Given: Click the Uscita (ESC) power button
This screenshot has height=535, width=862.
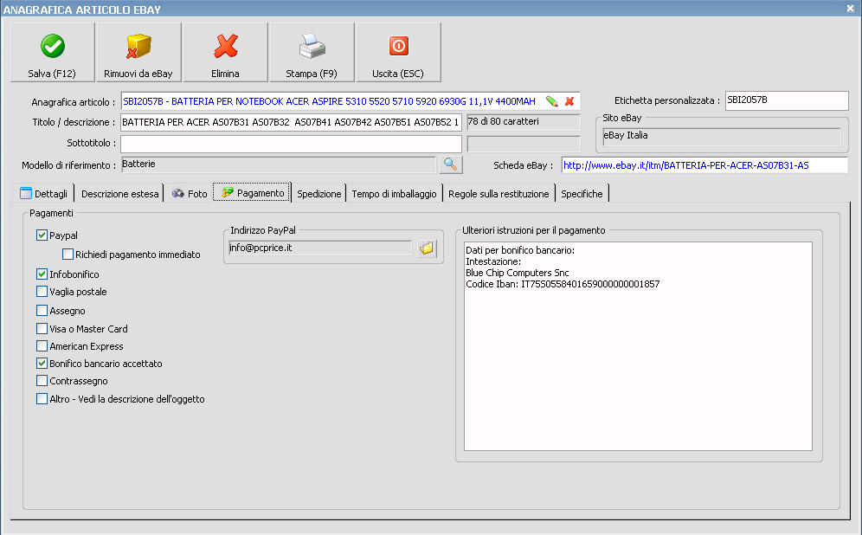Looking at the screenshot, I should [x=398, y=52].
